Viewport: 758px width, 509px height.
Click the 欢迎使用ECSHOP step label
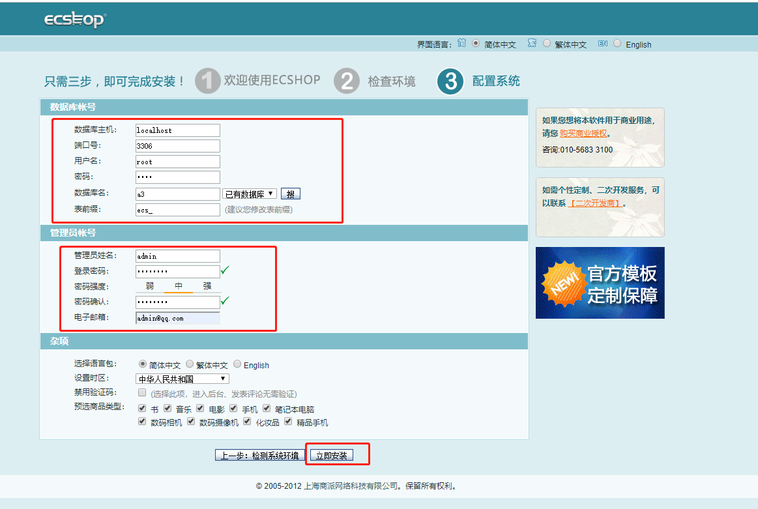[x=272, y=80]
